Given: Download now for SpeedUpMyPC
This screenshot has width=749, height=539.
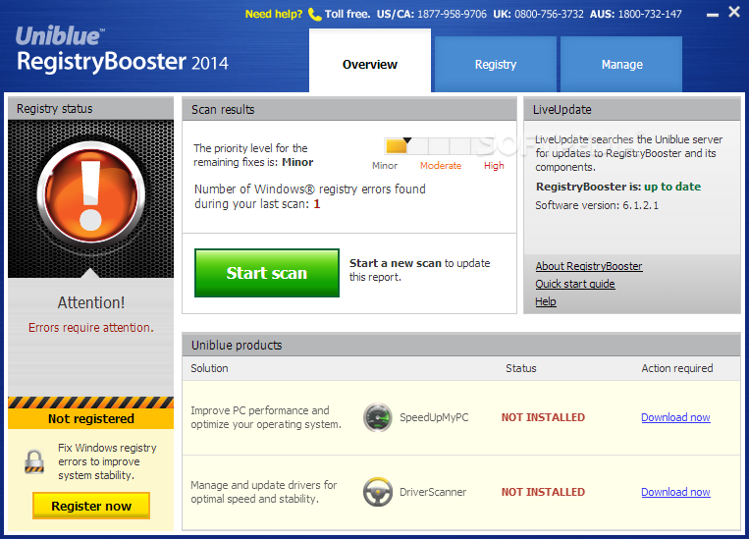Looking at the screenshot, I should [675, 417].
